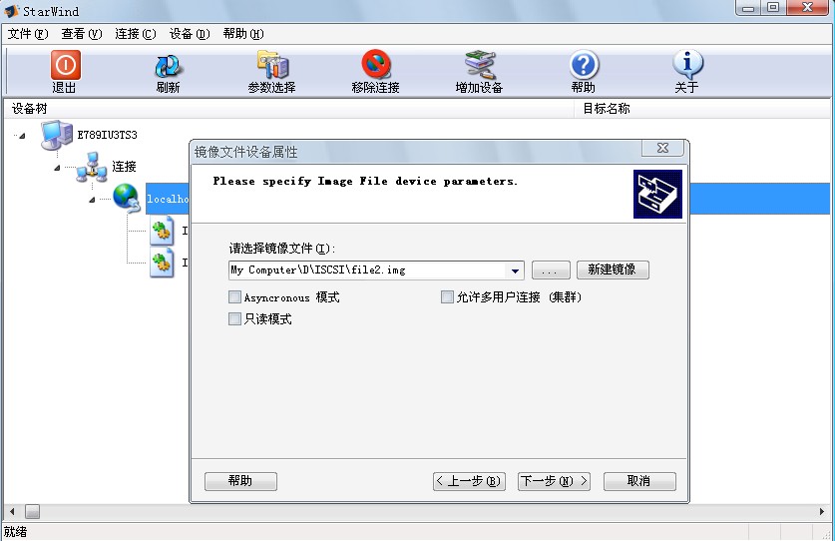Click the 下一步(N) next button
Image resolution: width=835 pixels, height=541 pixels.
(554, 481)
